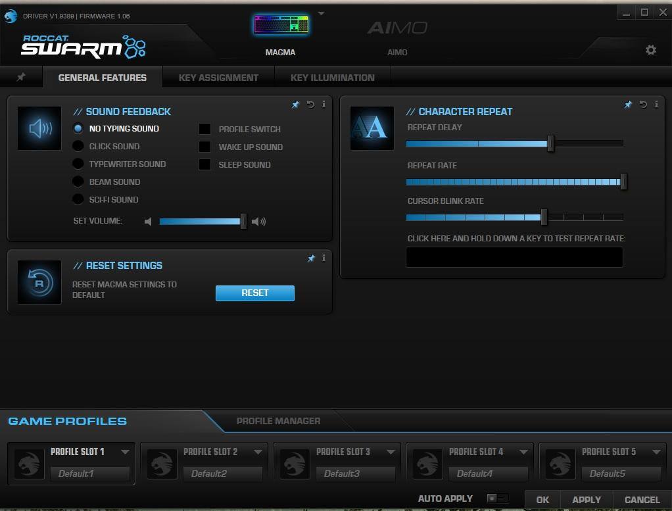Reset Sound Feedback with the undo arrow icon
The width and height of the screenshot is (672, 511).
coord(310,105)
